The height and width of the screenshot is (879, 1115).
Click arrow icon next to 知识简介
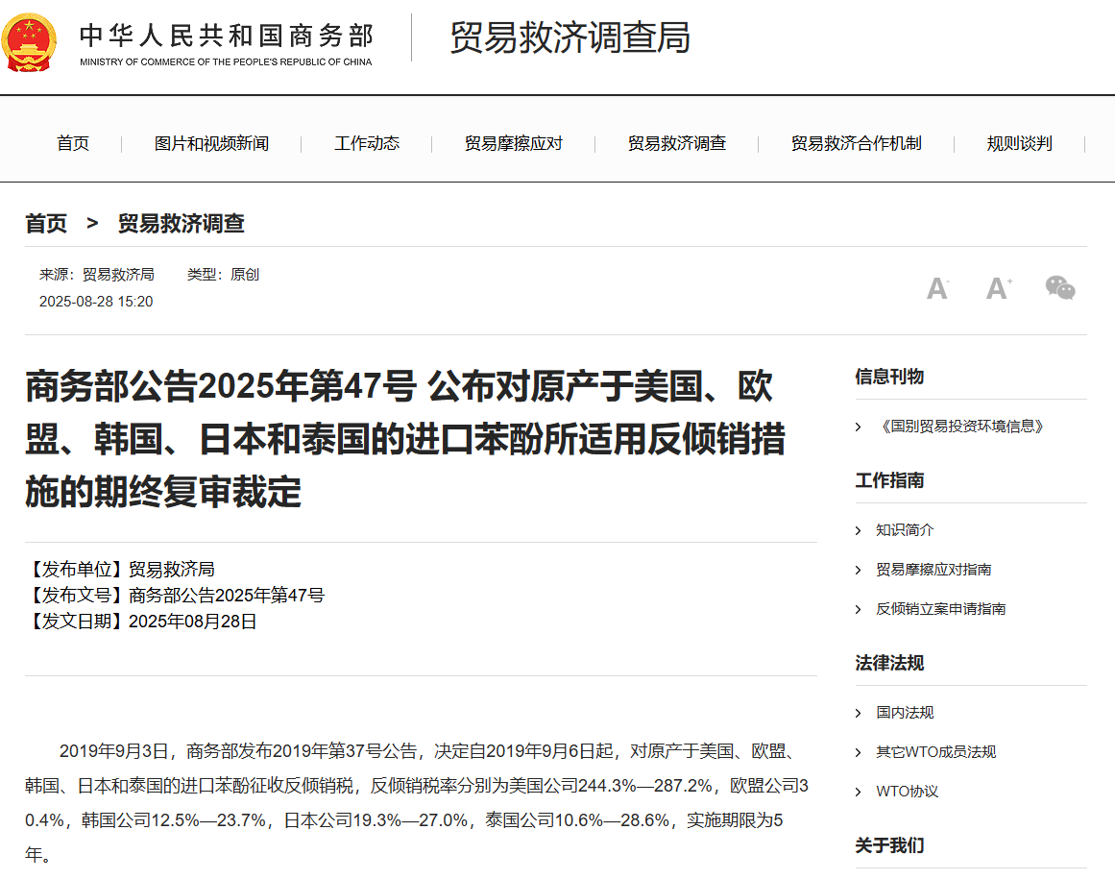point(859,530)
